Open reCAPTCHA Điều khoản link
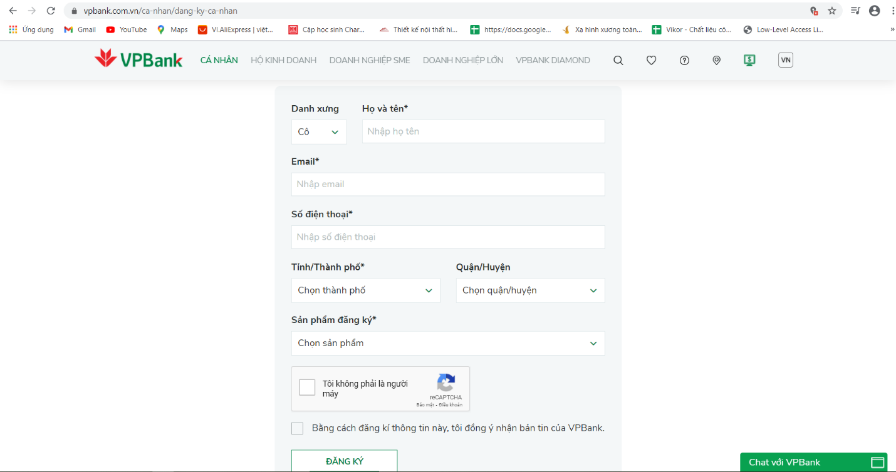 pos(451,405)
